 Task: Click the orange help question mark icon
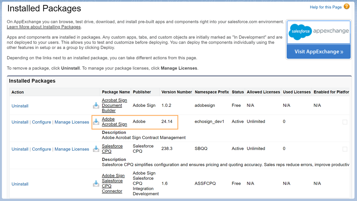pyautogui.click(x=347, y=6)
